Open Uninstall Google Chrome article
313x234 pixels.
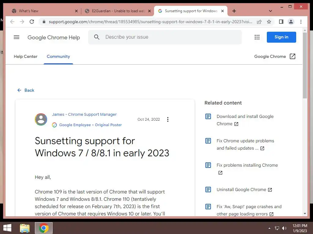[x=244, y=190]
